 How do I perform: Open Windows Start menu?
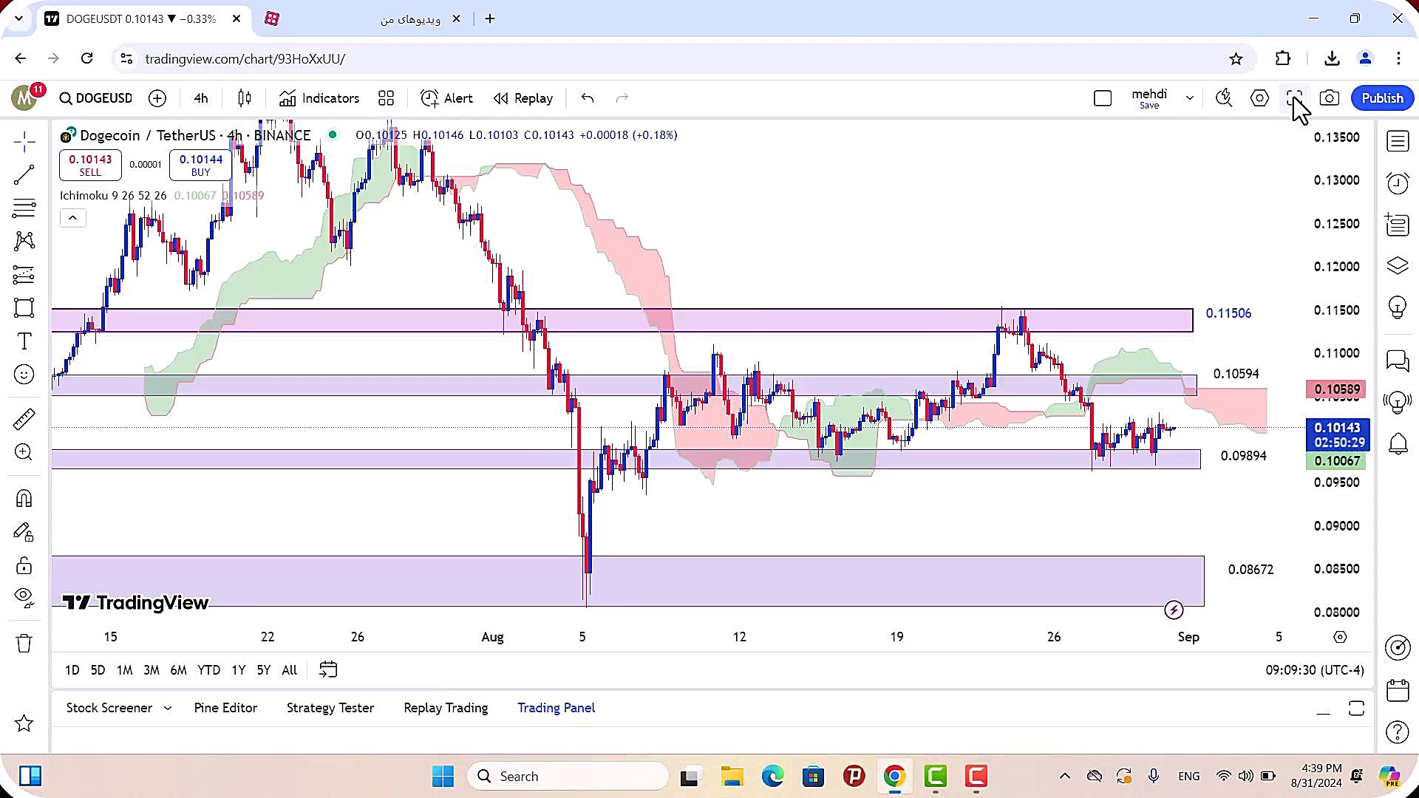click(443, 776)
